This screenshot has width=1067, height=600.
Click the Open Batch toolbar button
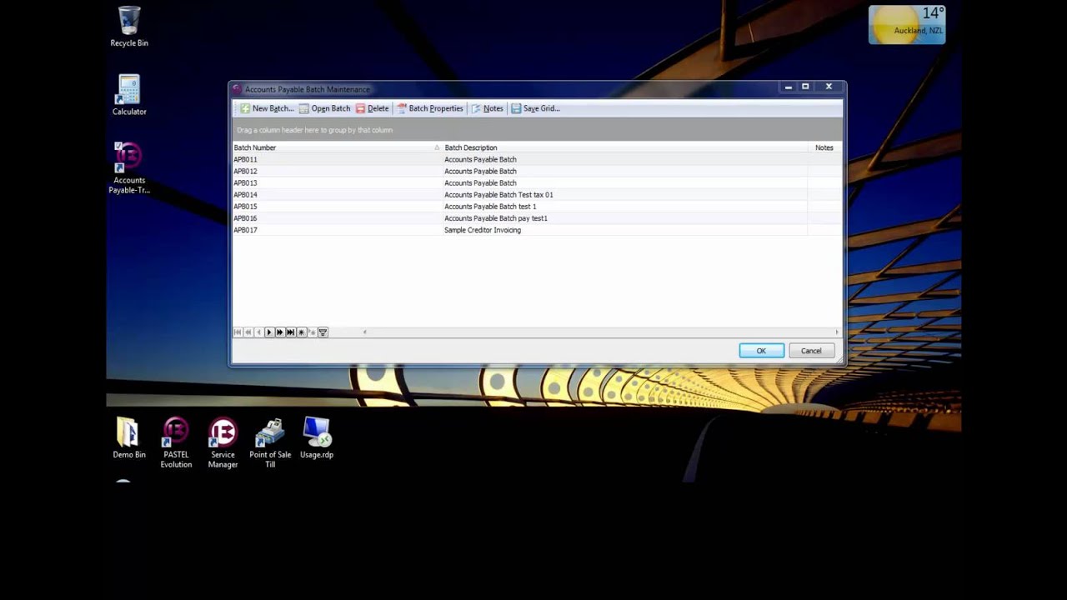click(x=324, y=108)
